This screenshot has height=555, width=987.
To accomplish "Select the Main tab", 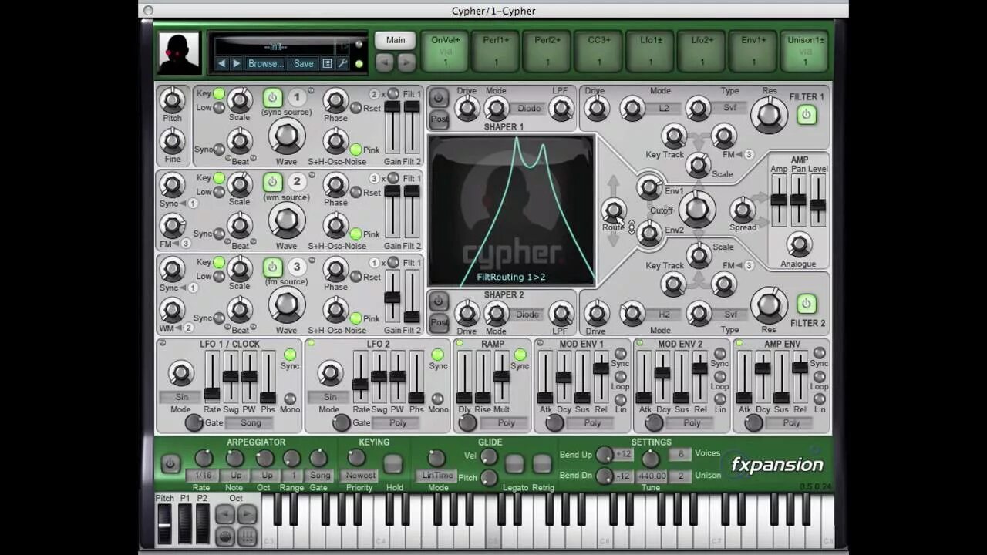I will (x=396, y=40).
